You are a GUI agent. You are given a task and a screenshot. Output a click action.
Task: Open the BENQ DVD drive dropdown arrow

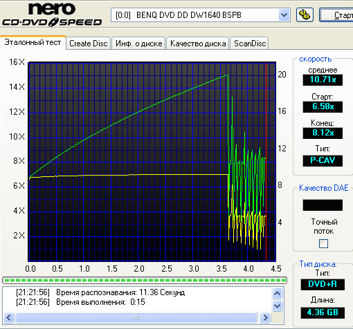click(284, 15)
